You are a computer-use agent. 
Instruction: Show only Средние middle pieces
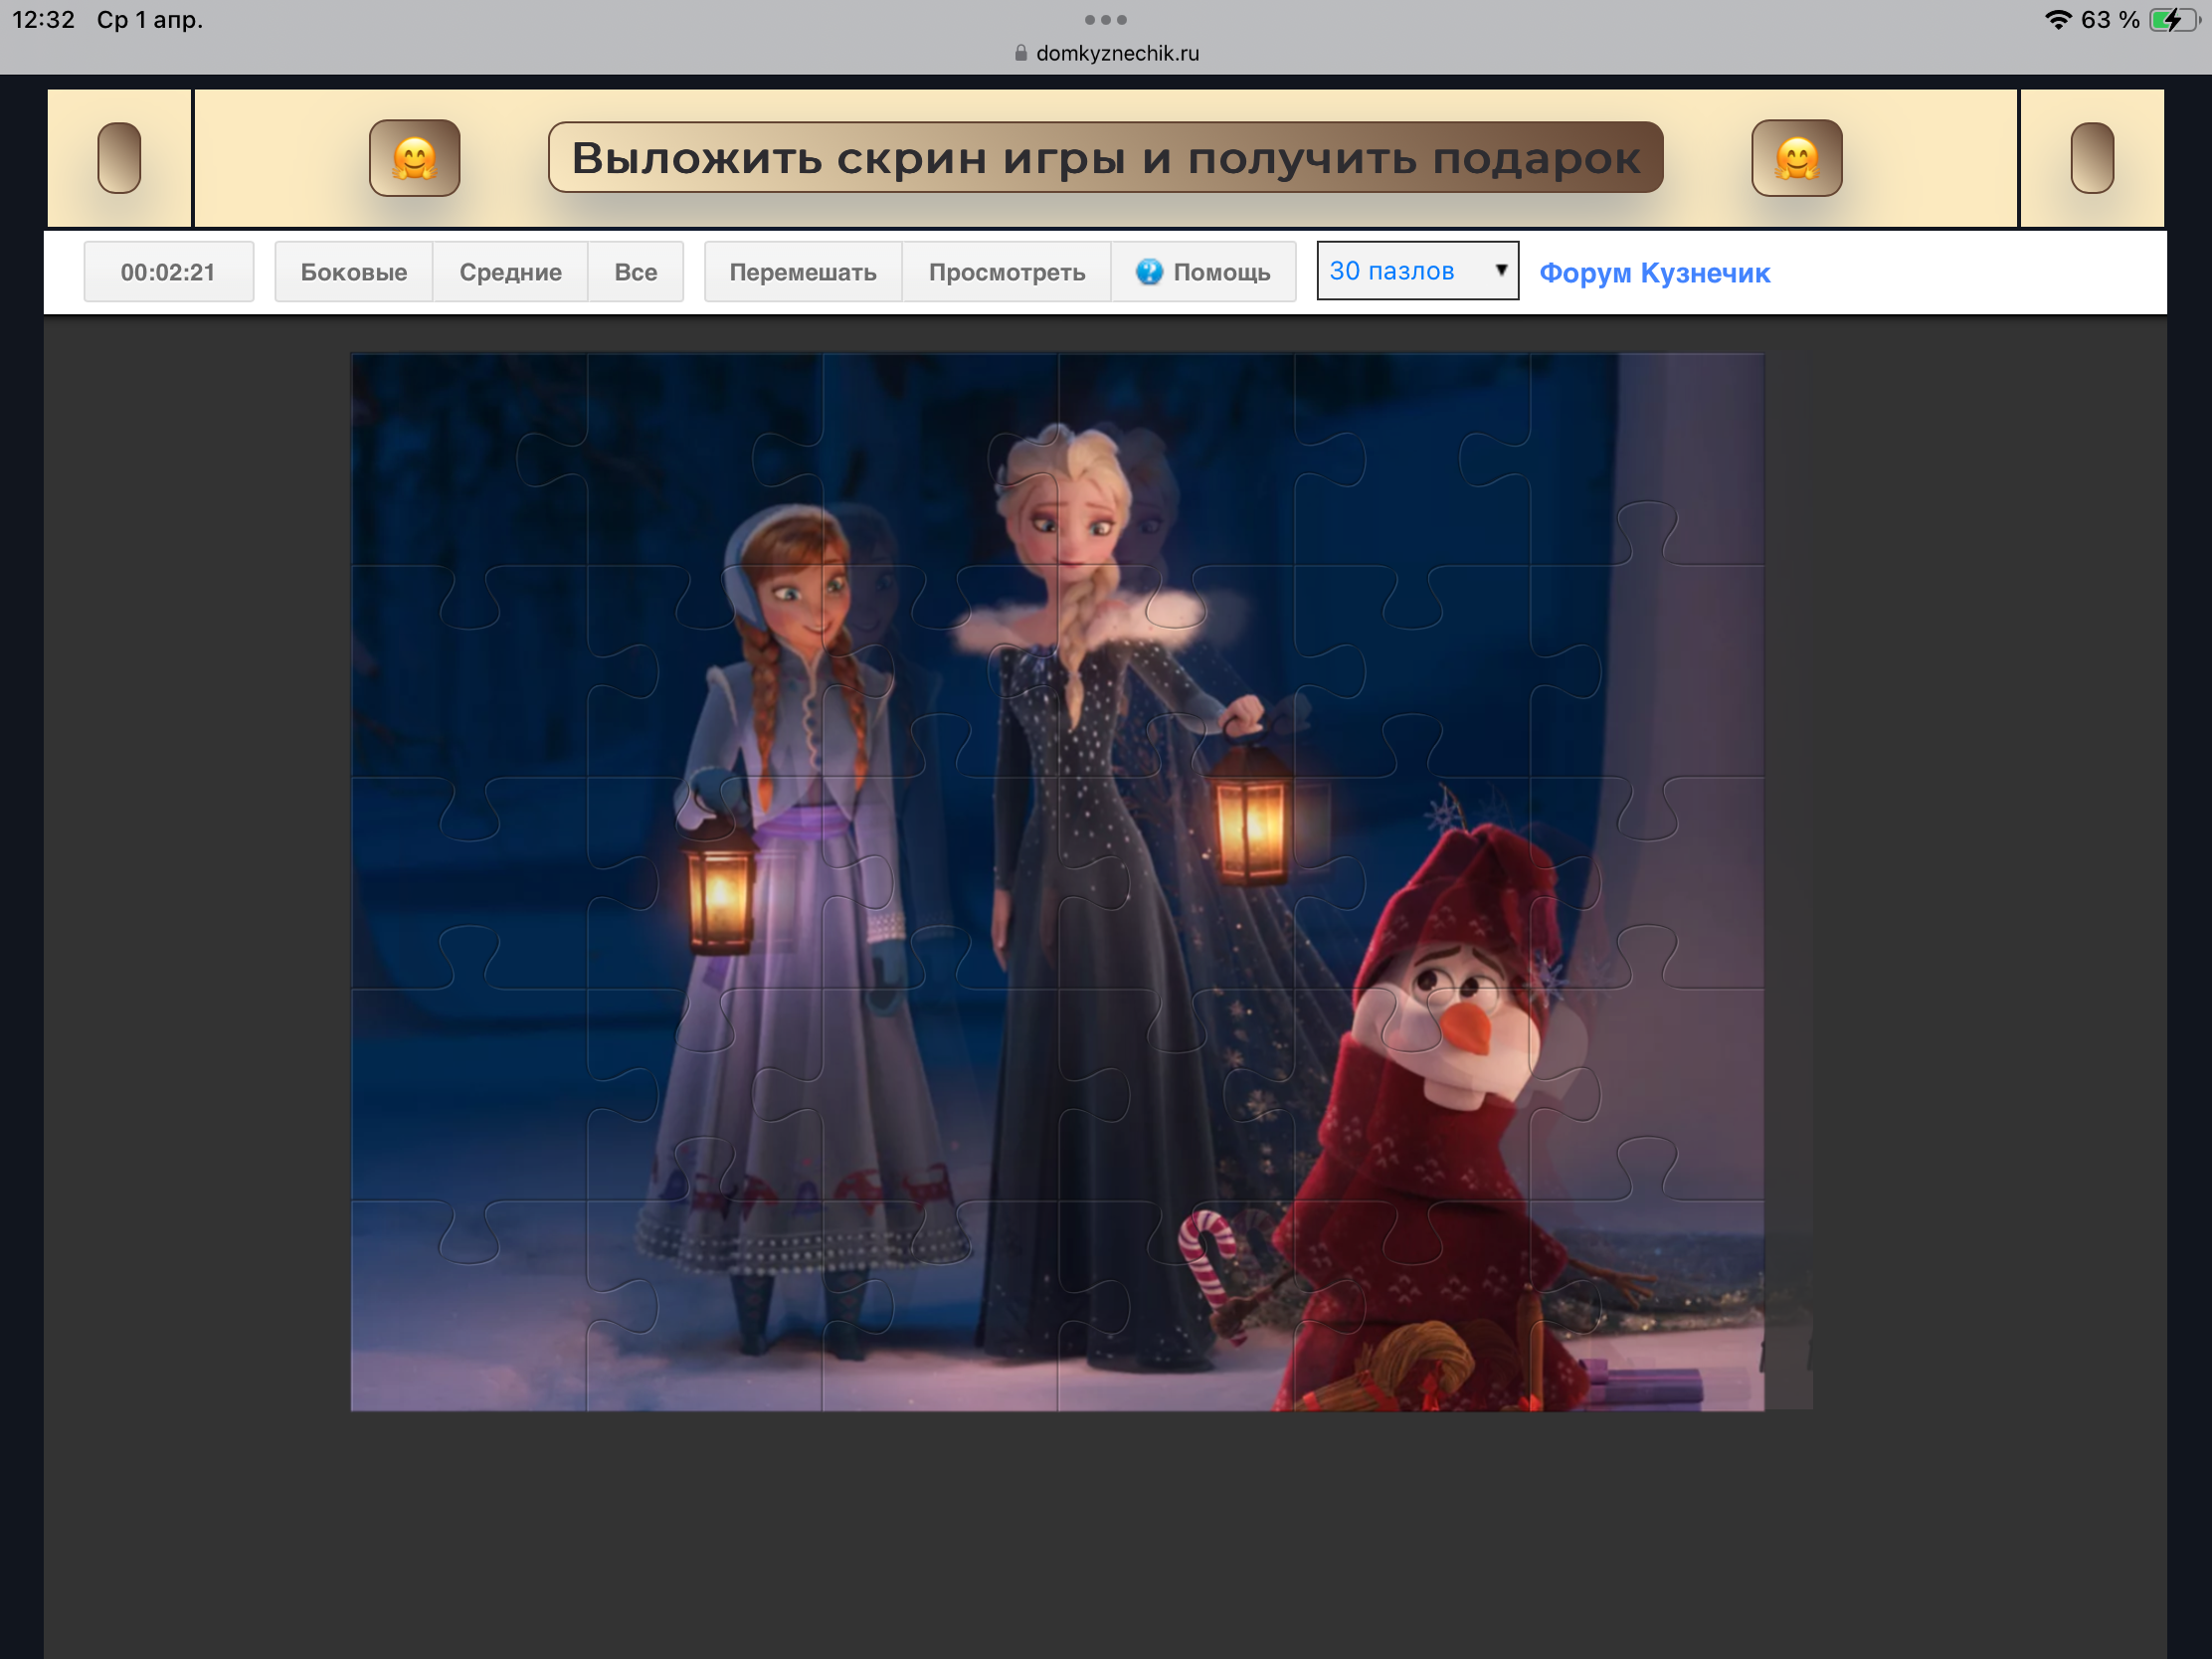510,272
